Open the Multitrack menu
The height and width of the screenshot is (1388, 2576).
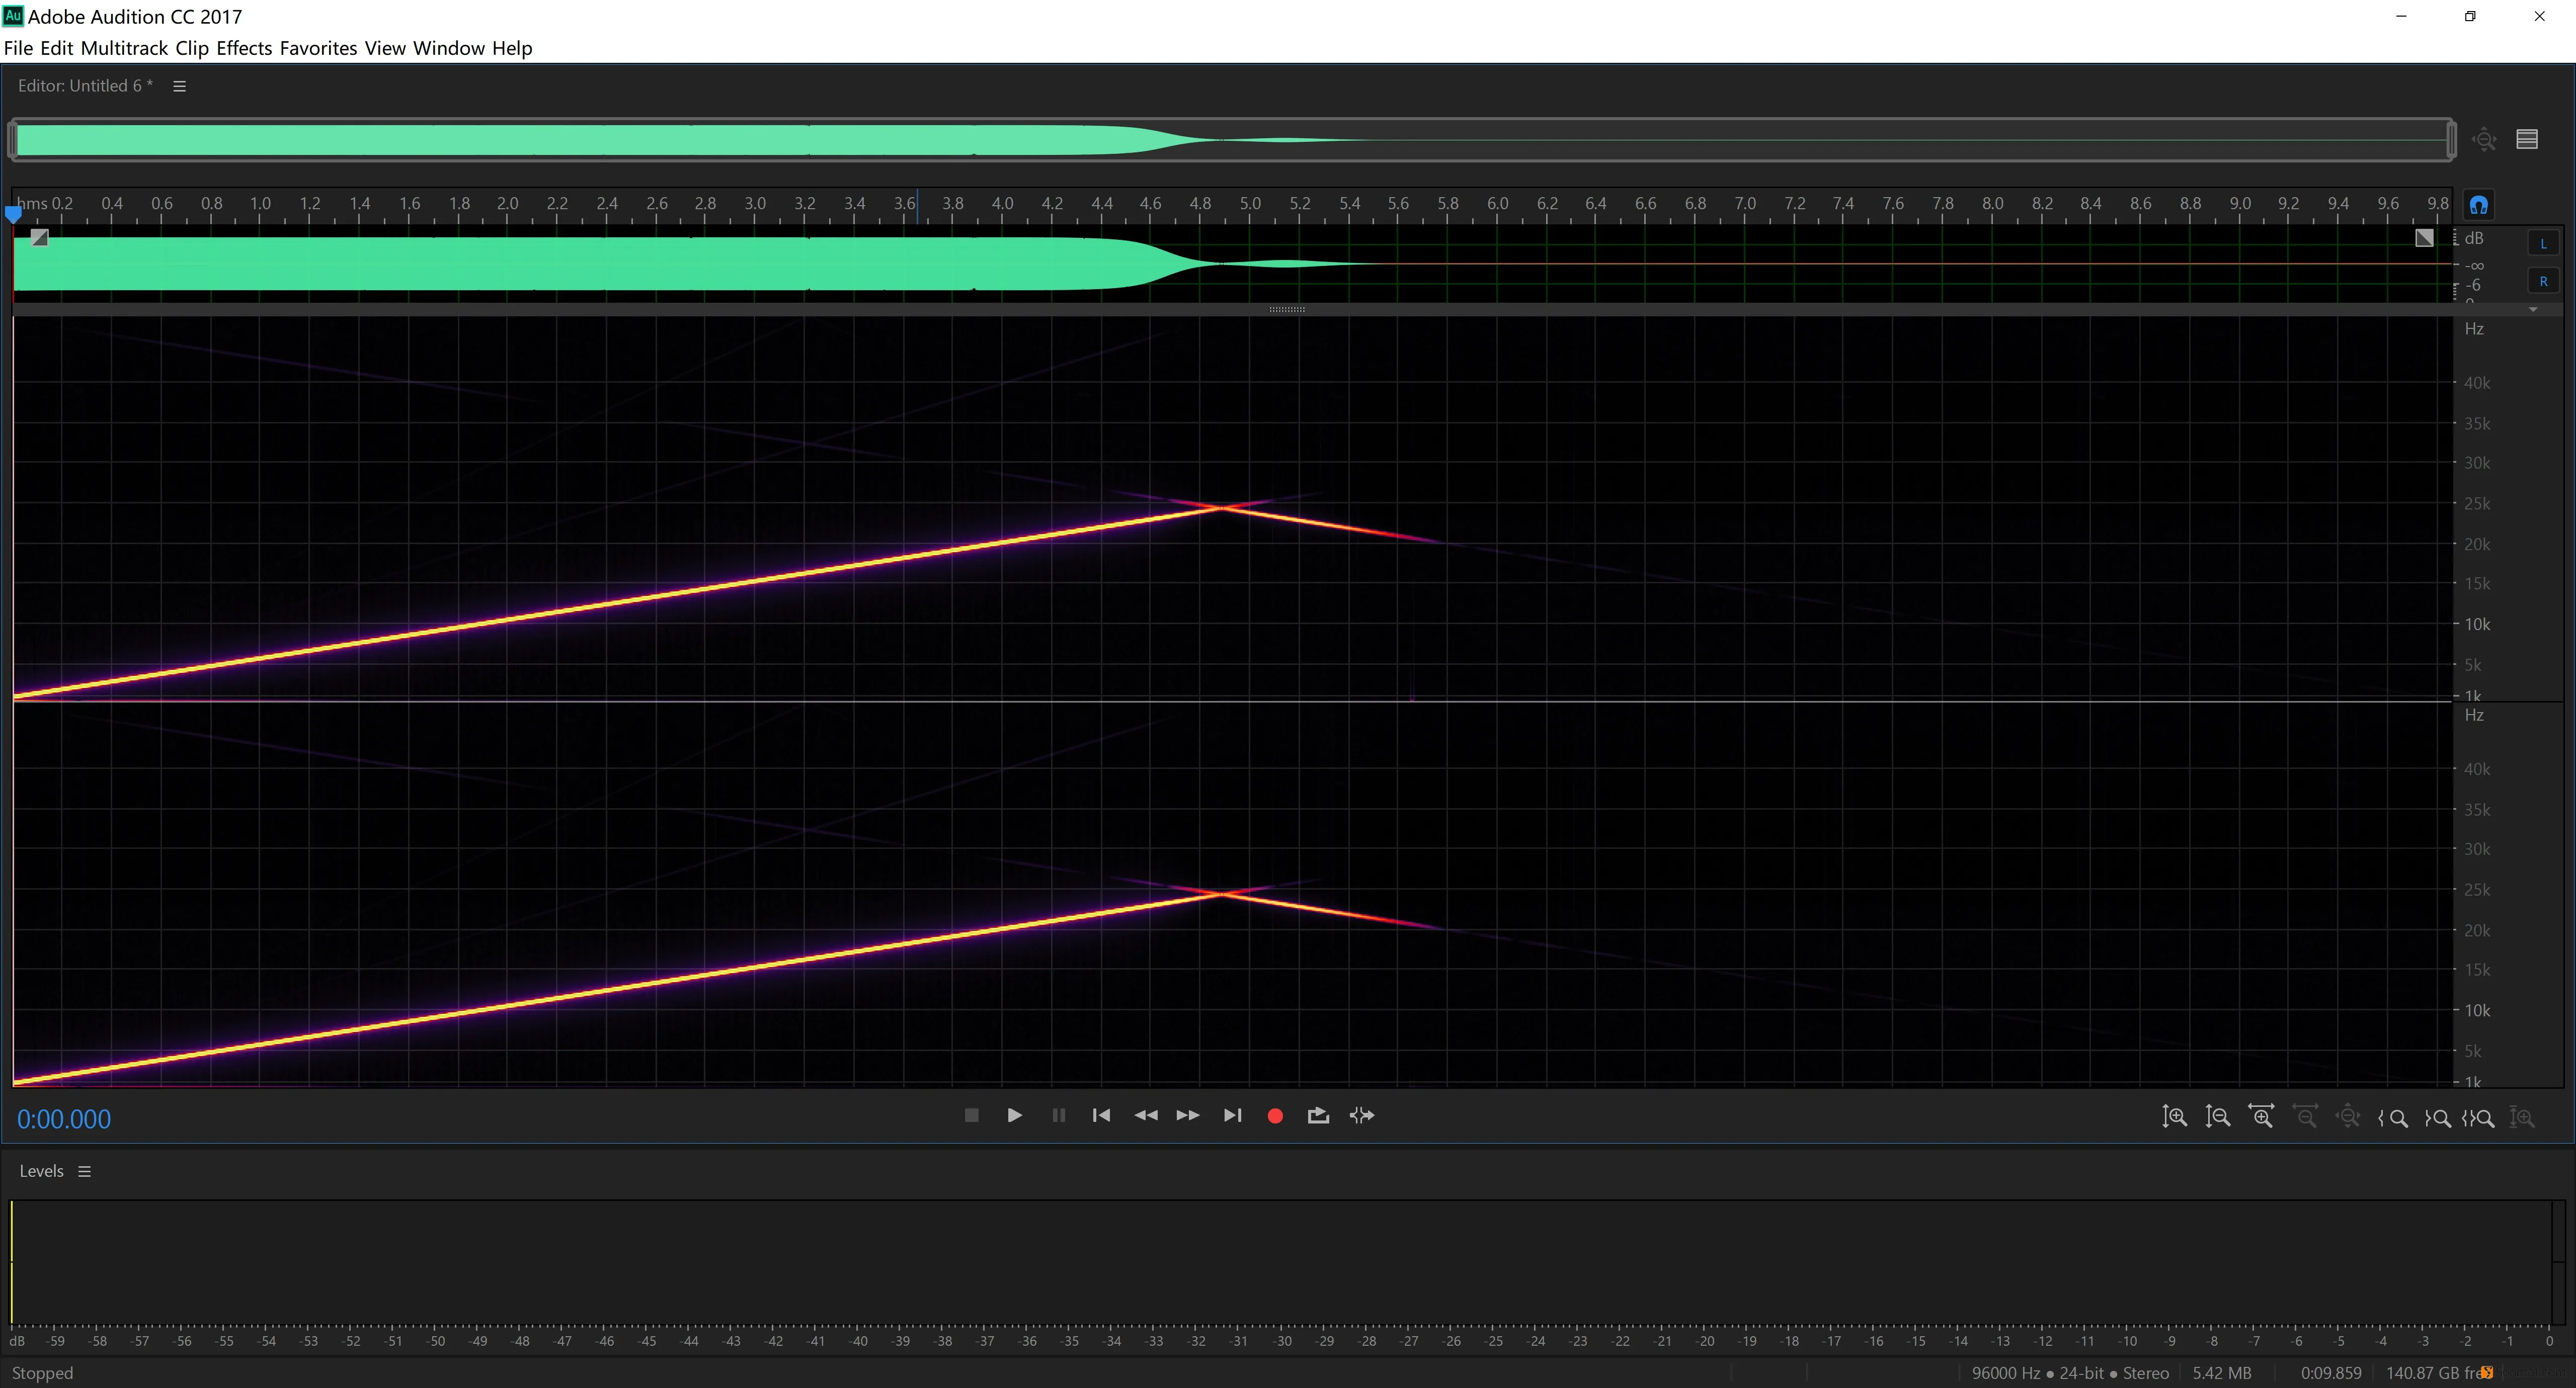tap(124, 48)
